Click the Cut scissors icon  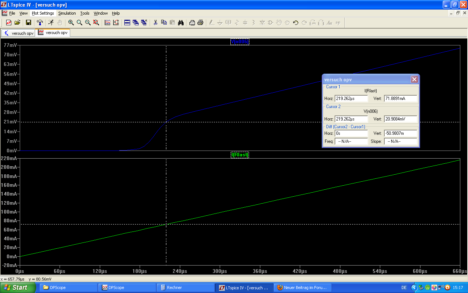[155, 23]
